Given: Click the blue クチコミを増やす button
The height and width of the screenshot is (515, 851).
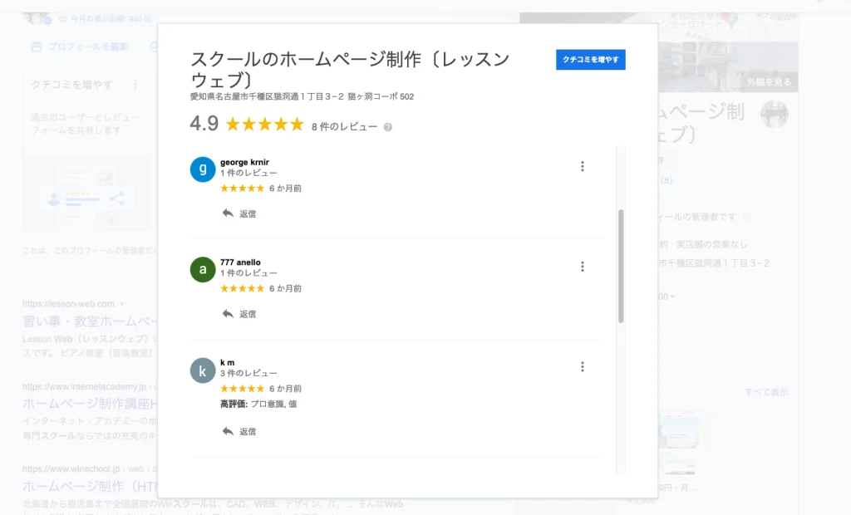Looking at the screenshot, I should pos(590,60).
